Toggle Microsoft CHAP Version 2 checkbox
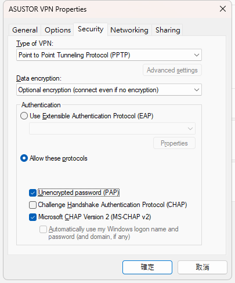The image size is (235, 283). (32, 217)
